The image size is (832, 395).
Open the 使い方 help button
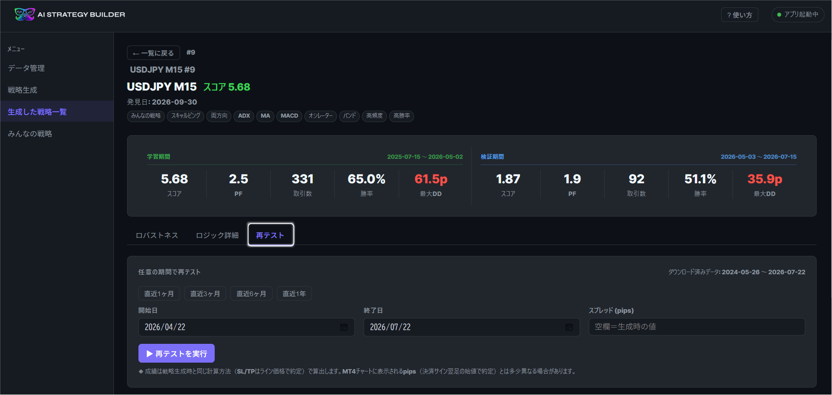[x=740, y=15]
